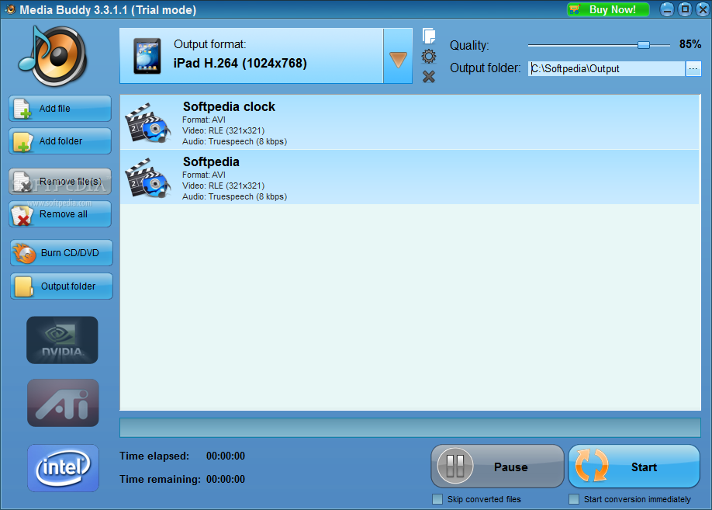
Task: Toggle NVIDIA hardware acceleration logo
Action: (62, 340)
